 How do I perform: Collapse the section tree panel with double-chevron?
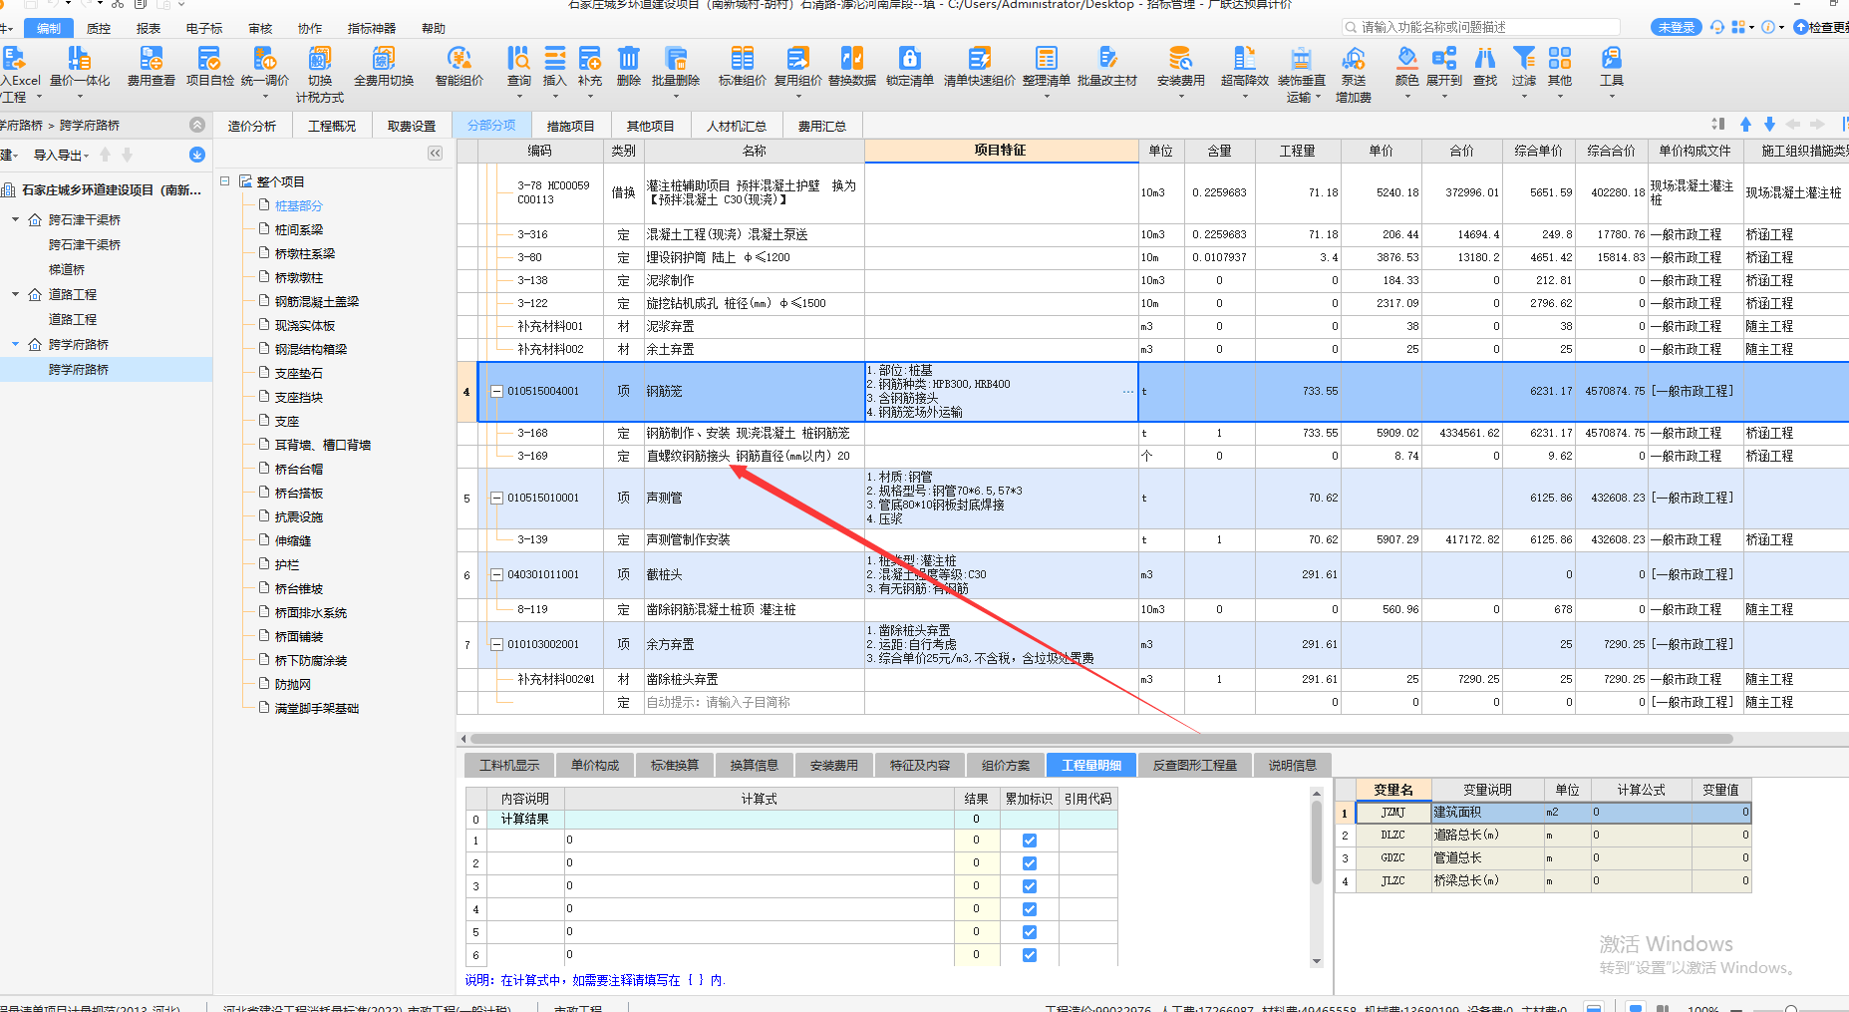click(435, 153)
